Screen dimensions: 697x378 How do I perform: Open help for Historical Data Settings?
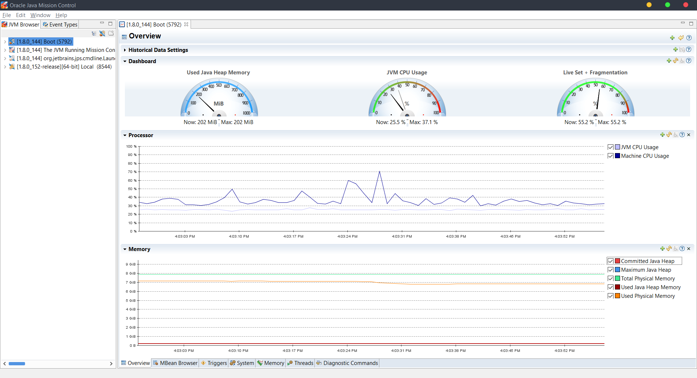click(x=689, y=50)
